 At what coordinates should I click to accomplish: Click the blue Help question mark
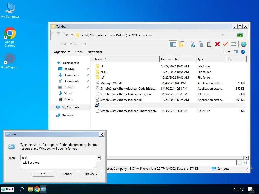pyautogui.click(x=243, y=52)
